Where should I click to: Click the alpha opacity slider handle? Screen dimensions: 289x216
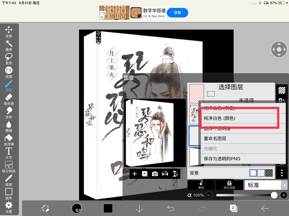point(274,195)
